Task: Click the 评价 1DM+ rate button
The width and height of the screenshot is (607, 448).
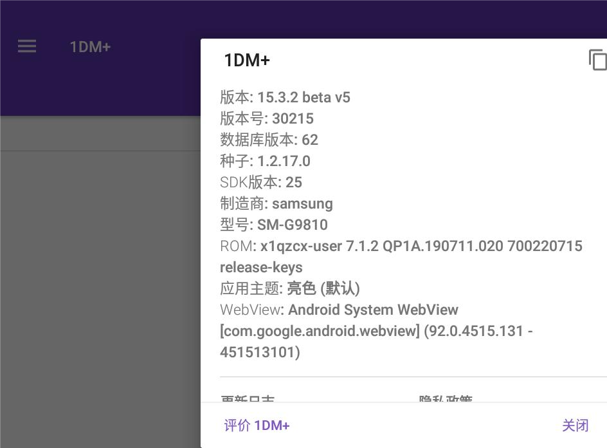Action: [x=257, y=425]
